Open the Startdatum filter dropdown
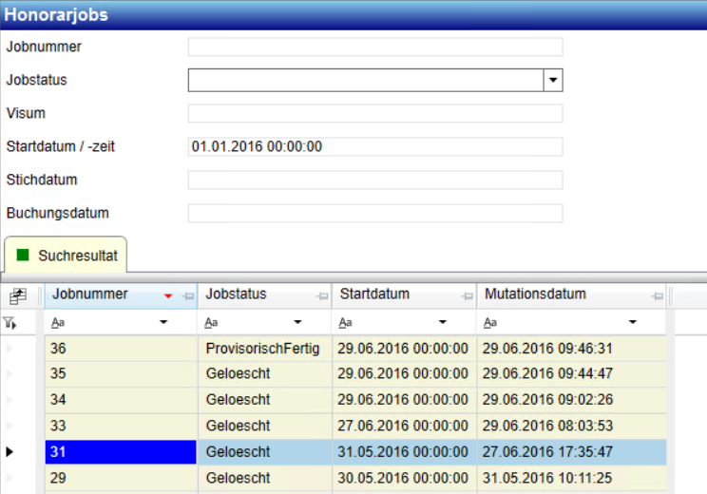The height and width of the screenshot is (494, 707). (x=443, y=322)
